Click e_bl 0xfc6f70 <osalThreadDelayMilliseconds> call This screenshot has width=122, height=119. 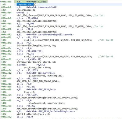(45, 35)
